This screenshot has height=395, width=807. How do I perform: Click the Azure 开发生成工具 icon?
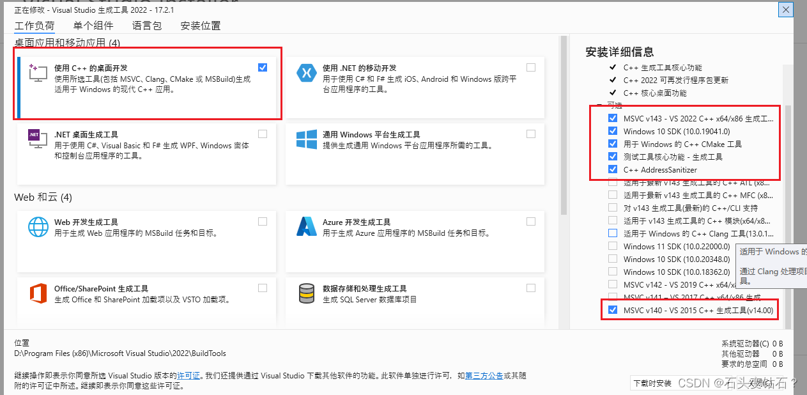point(307,226)
